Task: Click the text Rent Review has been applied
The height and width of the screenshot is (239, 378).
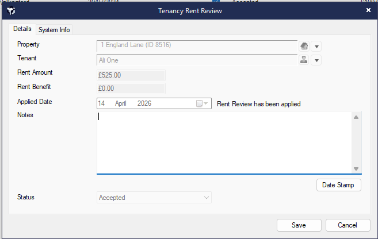Action: pos(259,104)
